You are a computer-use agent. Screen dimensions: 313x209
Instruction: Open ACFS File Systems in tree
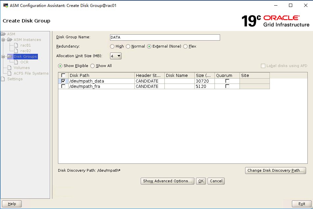click(31, 73)
